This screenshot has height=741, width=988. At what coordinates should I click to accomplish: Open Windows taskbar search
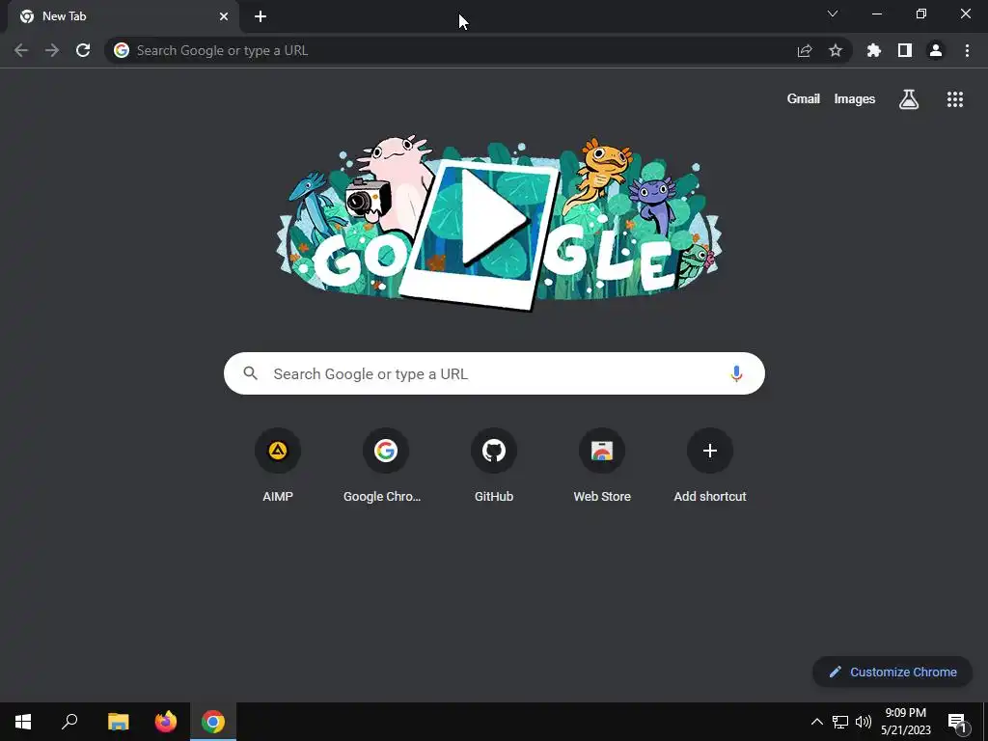(x=69, y=722)
